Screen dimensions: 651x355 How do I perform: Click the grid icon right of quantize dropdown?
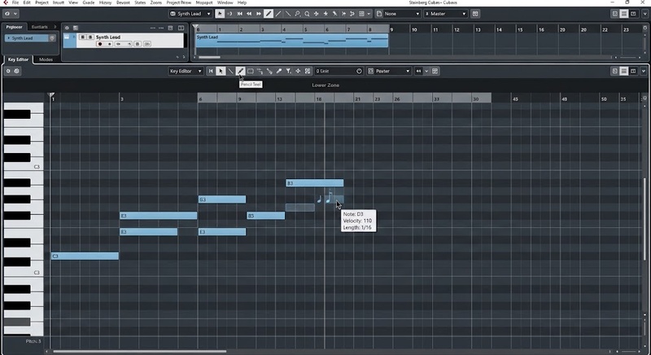click(435, 71)
